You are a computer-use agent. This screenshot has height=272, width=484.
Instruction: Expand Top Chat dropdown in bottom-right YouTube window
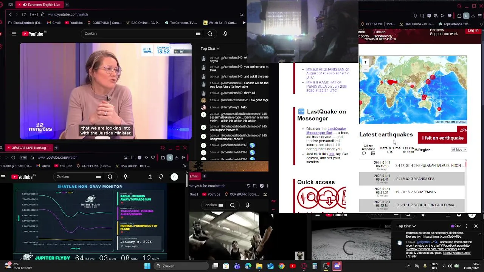click(406, 226)
